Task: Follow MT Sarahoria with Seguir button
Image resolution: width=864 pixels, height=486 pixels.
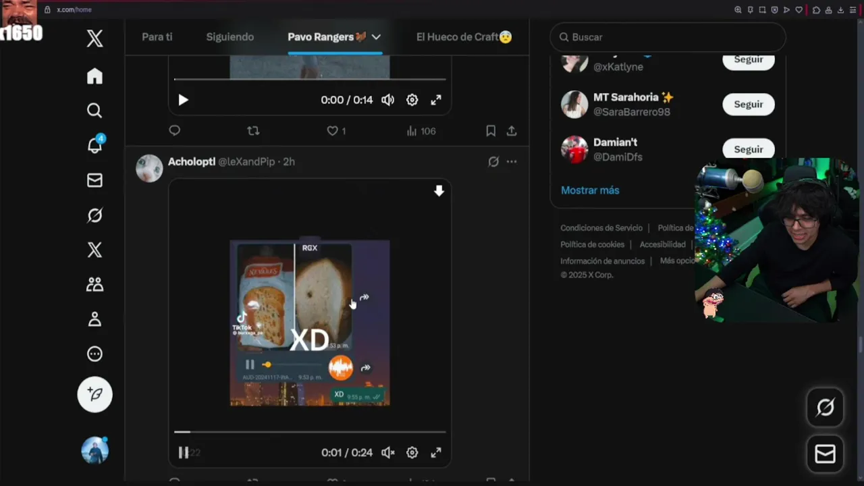Action: (749, 105)
